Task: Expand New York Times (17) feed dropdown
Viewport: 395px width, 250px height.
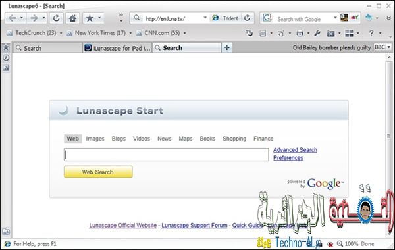Action: click(x=130, y=33)
